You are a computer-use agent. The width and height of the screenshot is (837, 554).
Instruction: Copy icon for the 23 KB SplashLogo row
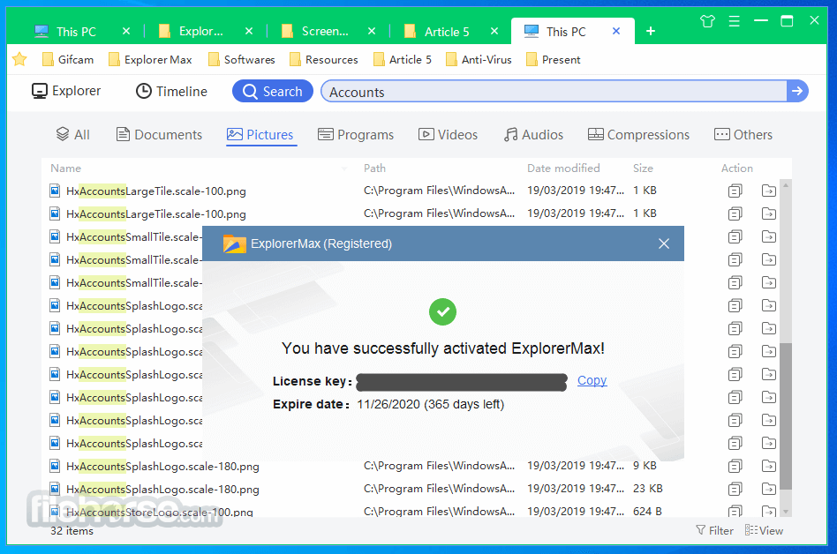click(735, 489)
